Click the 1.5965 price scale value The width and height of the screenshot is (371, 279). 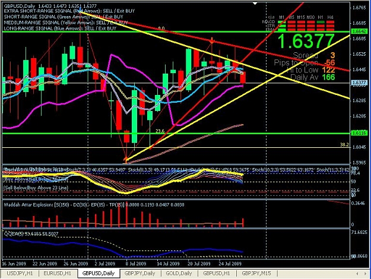[359, 163]
